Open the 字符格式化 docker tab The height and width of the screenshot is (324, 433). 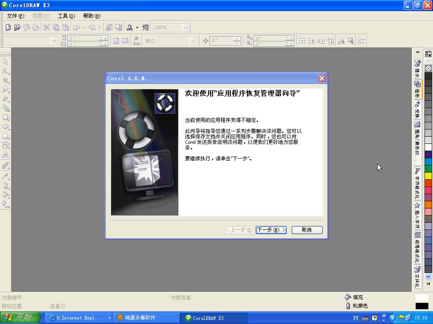tap(417, 184)
